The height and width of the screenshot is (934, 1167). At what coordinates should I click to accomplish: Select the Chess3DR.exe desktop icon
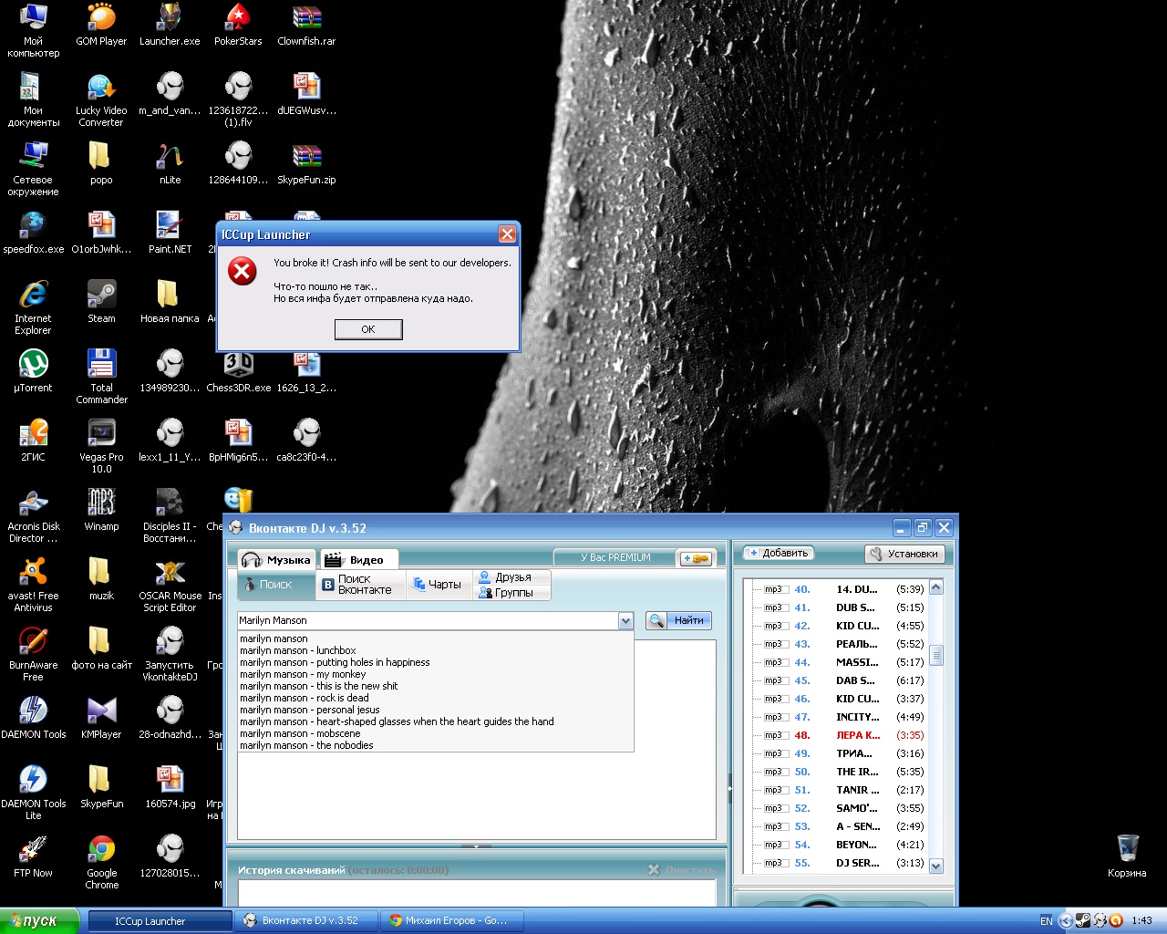(x=238, y=371)
